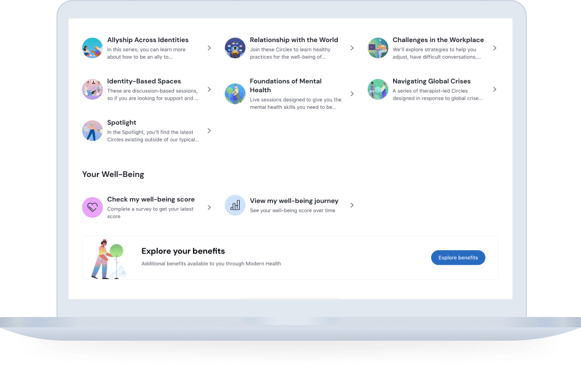Click 'Additional benefits available to you' text
The image size is (581, 366).
pos(211,264)
